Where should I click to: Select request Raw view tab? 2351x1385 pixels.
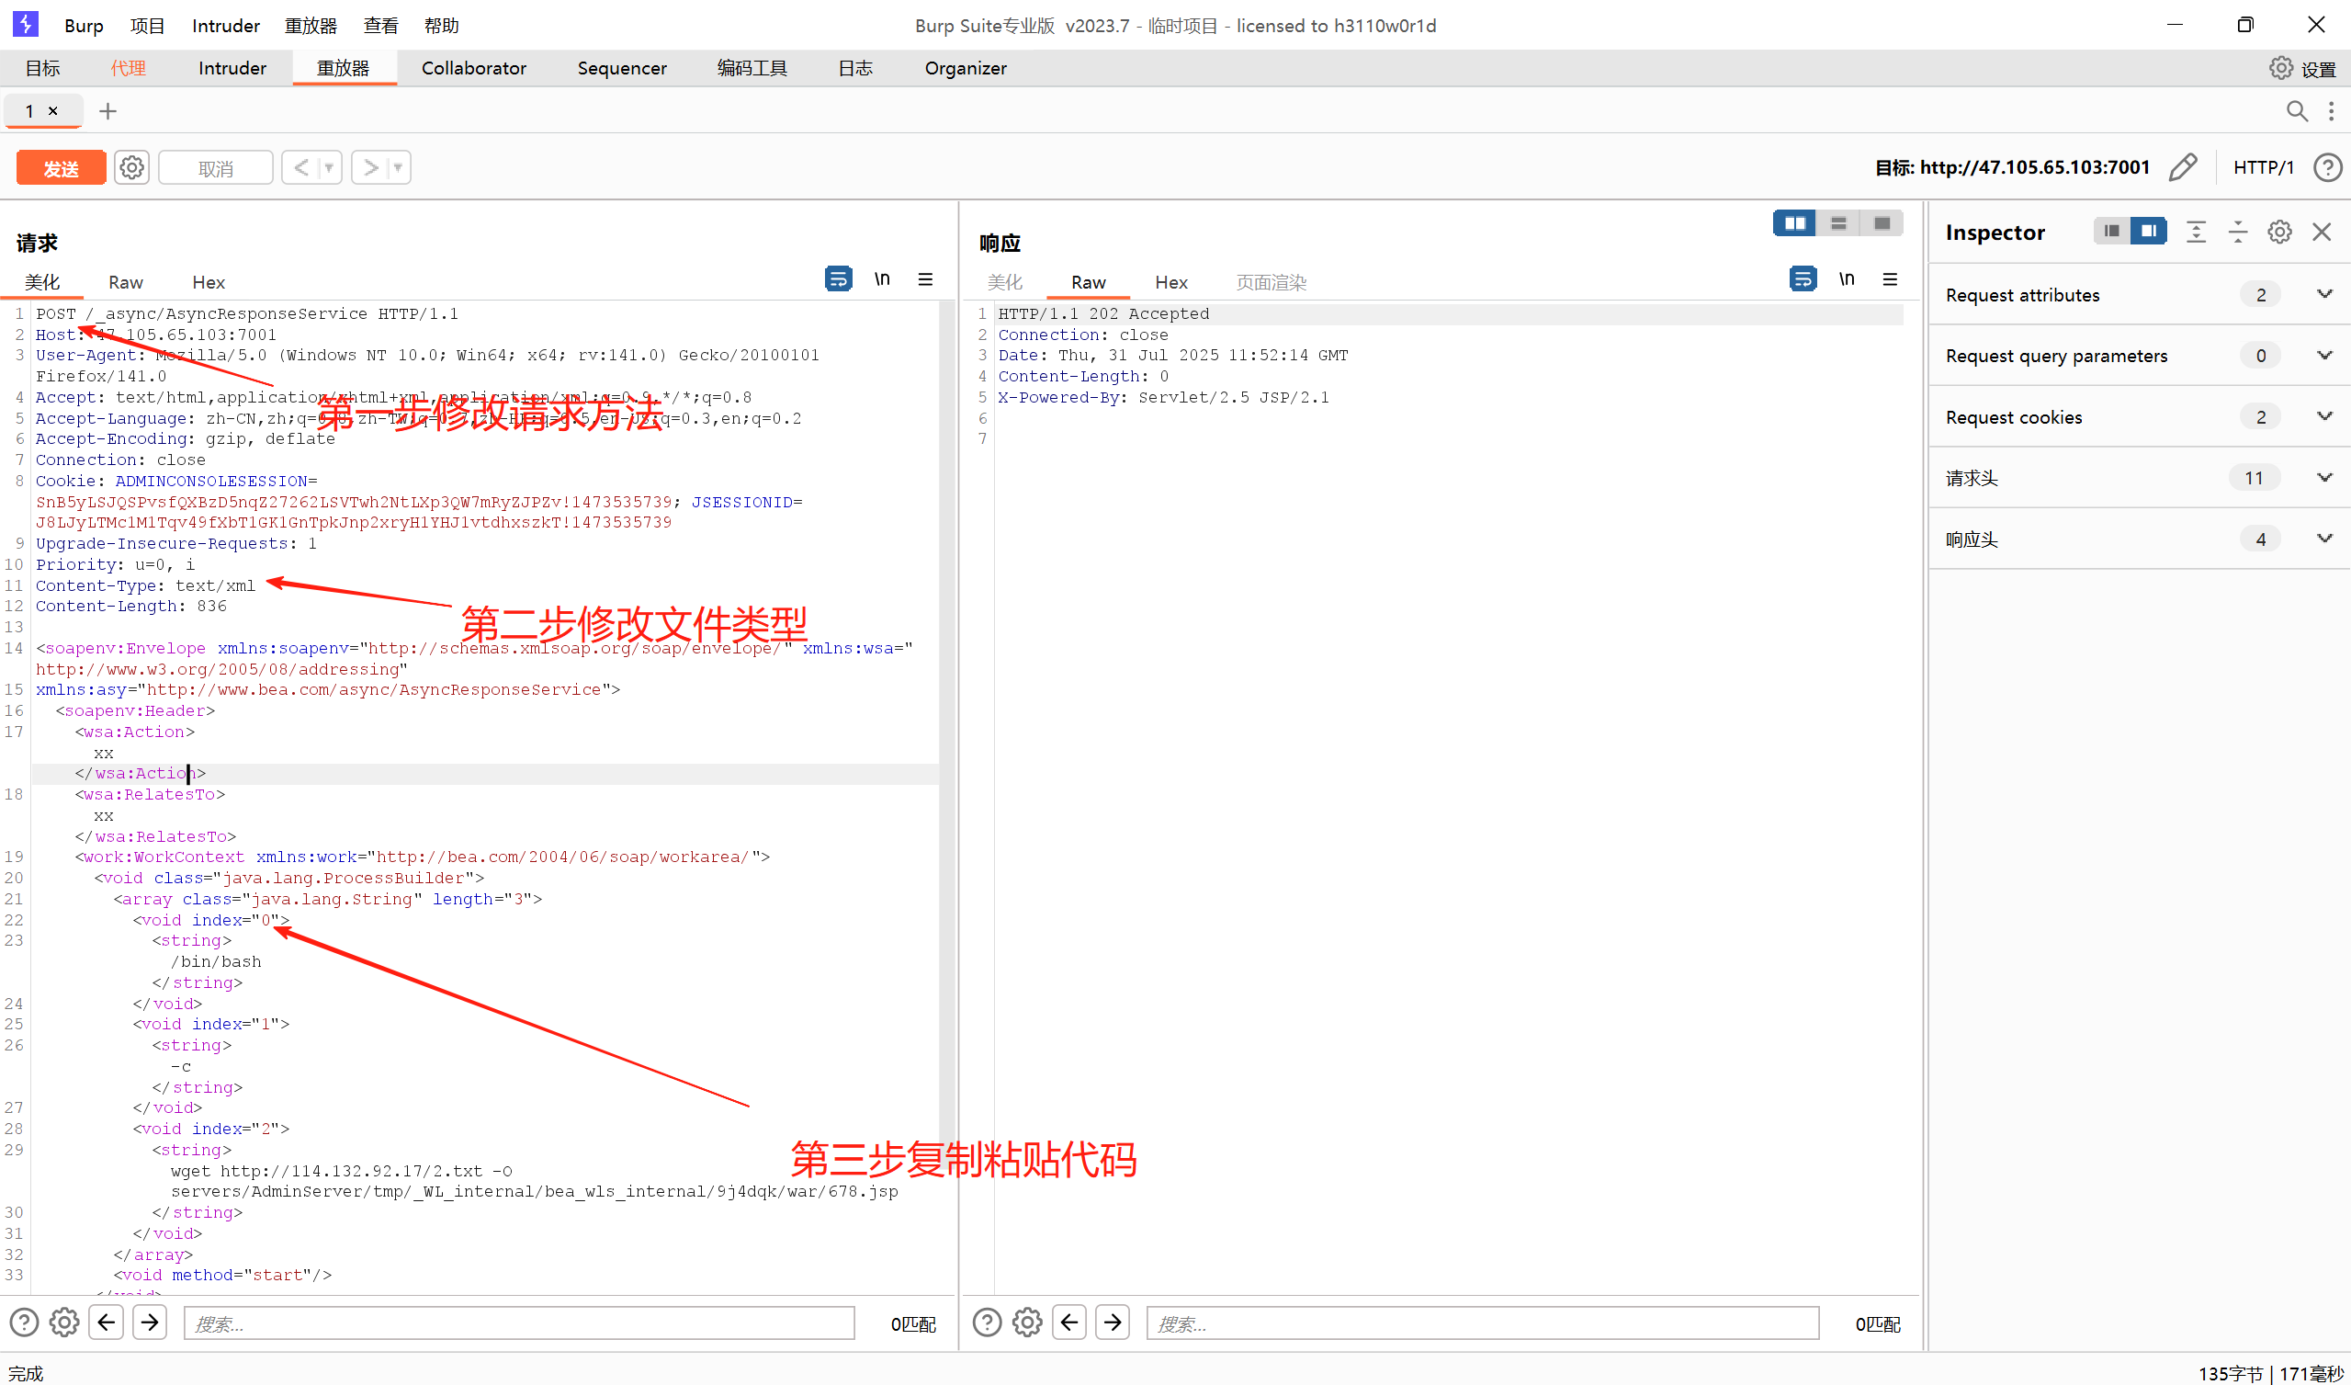click(125, 282)
